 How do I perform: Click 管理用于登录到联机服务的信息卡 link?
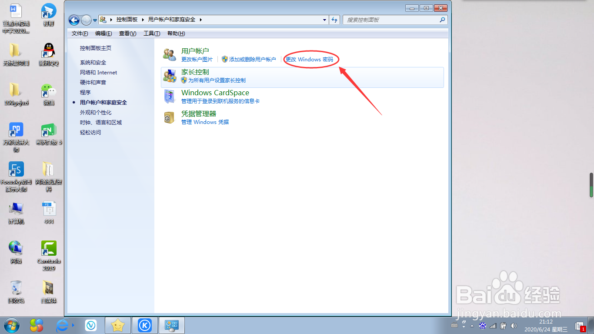pos(220,101)
